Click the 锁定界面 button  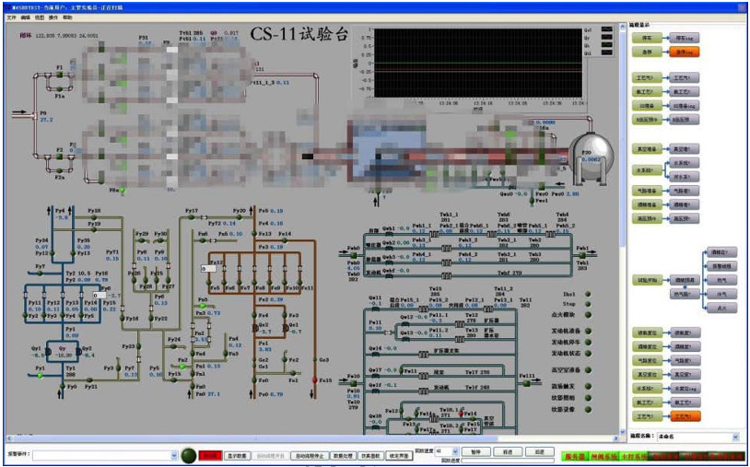pos(399,455)
